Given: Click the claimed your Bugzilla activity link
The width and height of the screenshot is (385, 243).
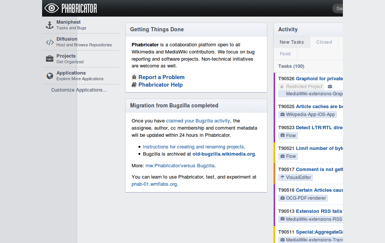Looking at the screenshot, I should click(198, 121).
